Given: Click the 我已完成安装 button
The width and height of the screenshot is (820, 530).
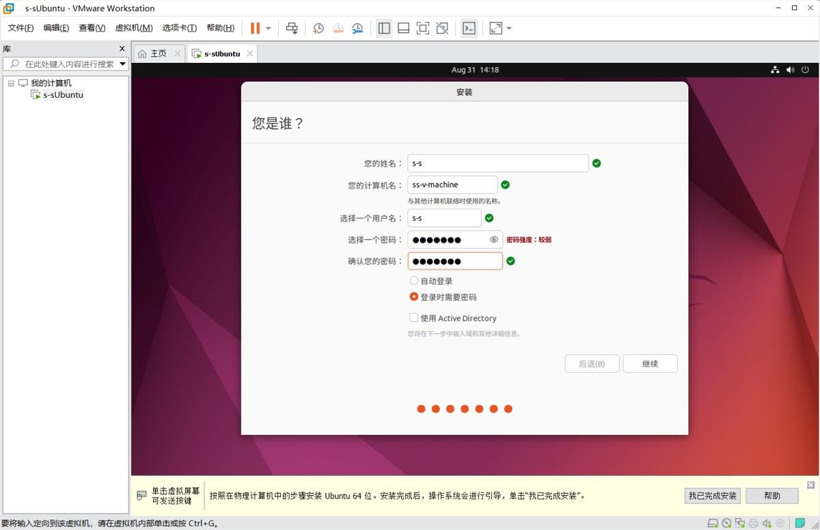Looking at the screenshot, I should 712,496.
